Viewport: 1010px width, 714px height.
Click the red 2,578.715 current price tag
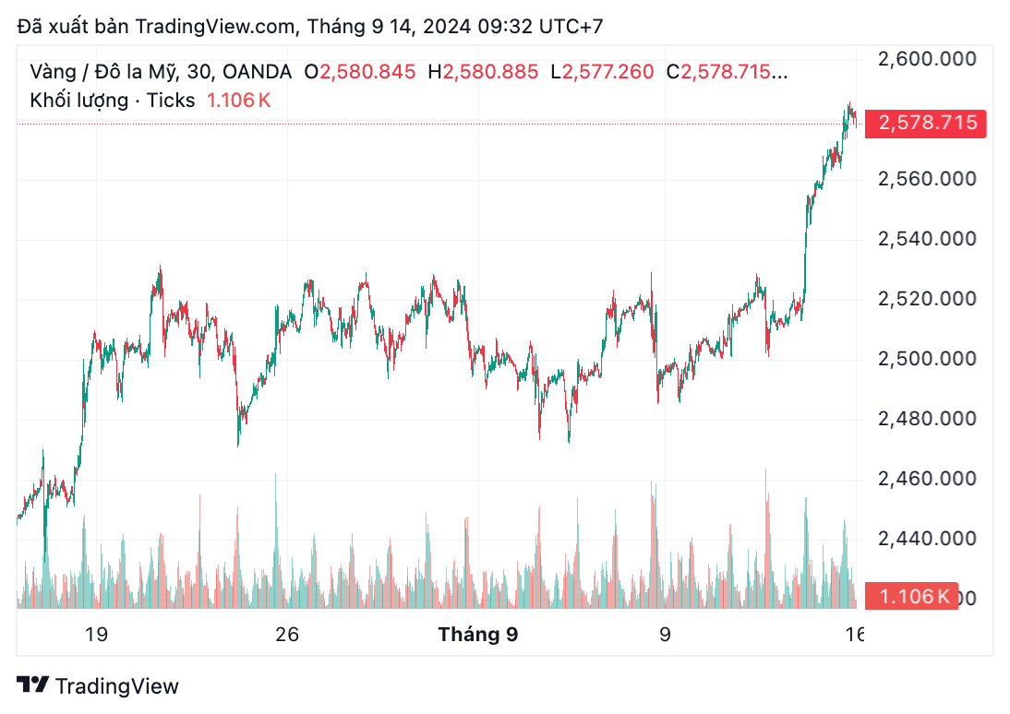point(927,123)
